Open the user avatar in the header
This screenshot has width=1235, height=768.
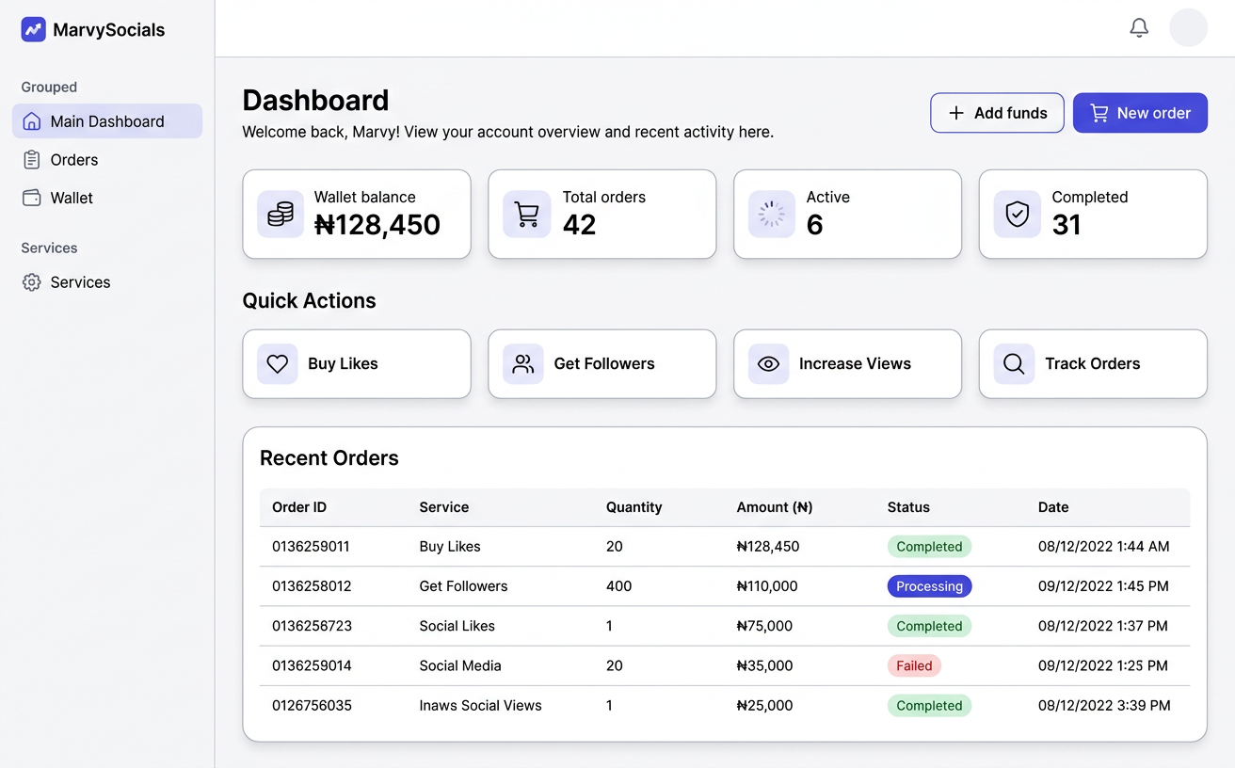point(1188,28)
